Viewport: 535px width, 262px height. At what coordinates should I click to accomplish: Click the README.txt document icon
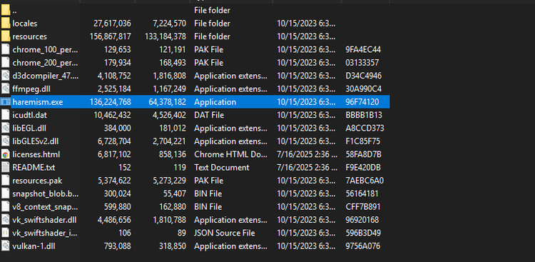coord(6,167)
